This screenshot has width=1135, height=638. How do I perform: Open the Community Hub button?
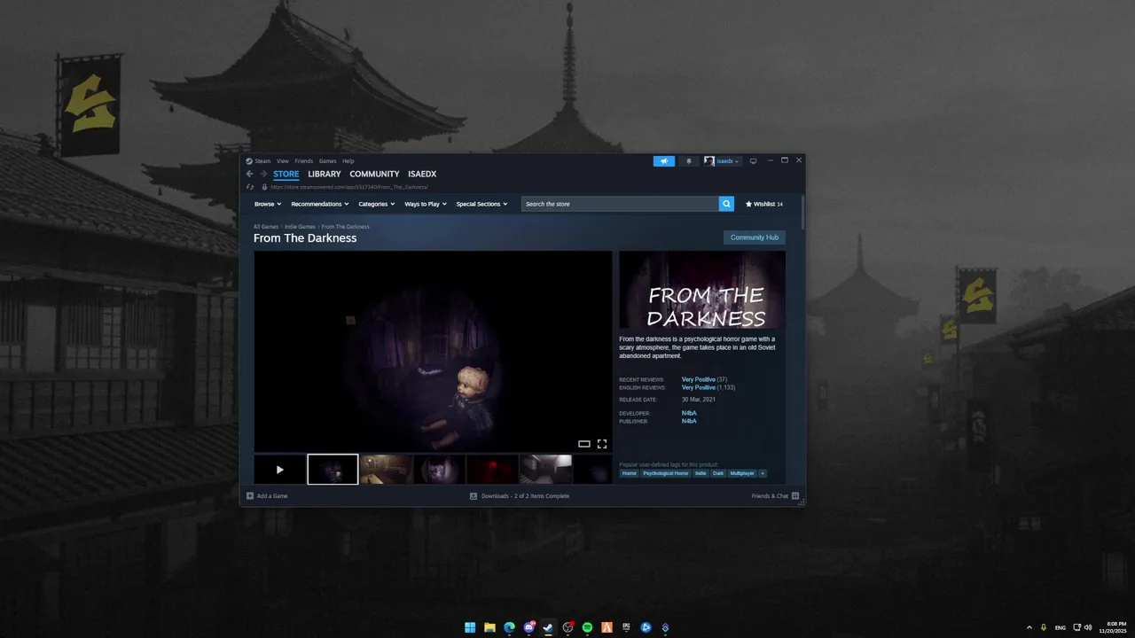[x=755, y=237]
